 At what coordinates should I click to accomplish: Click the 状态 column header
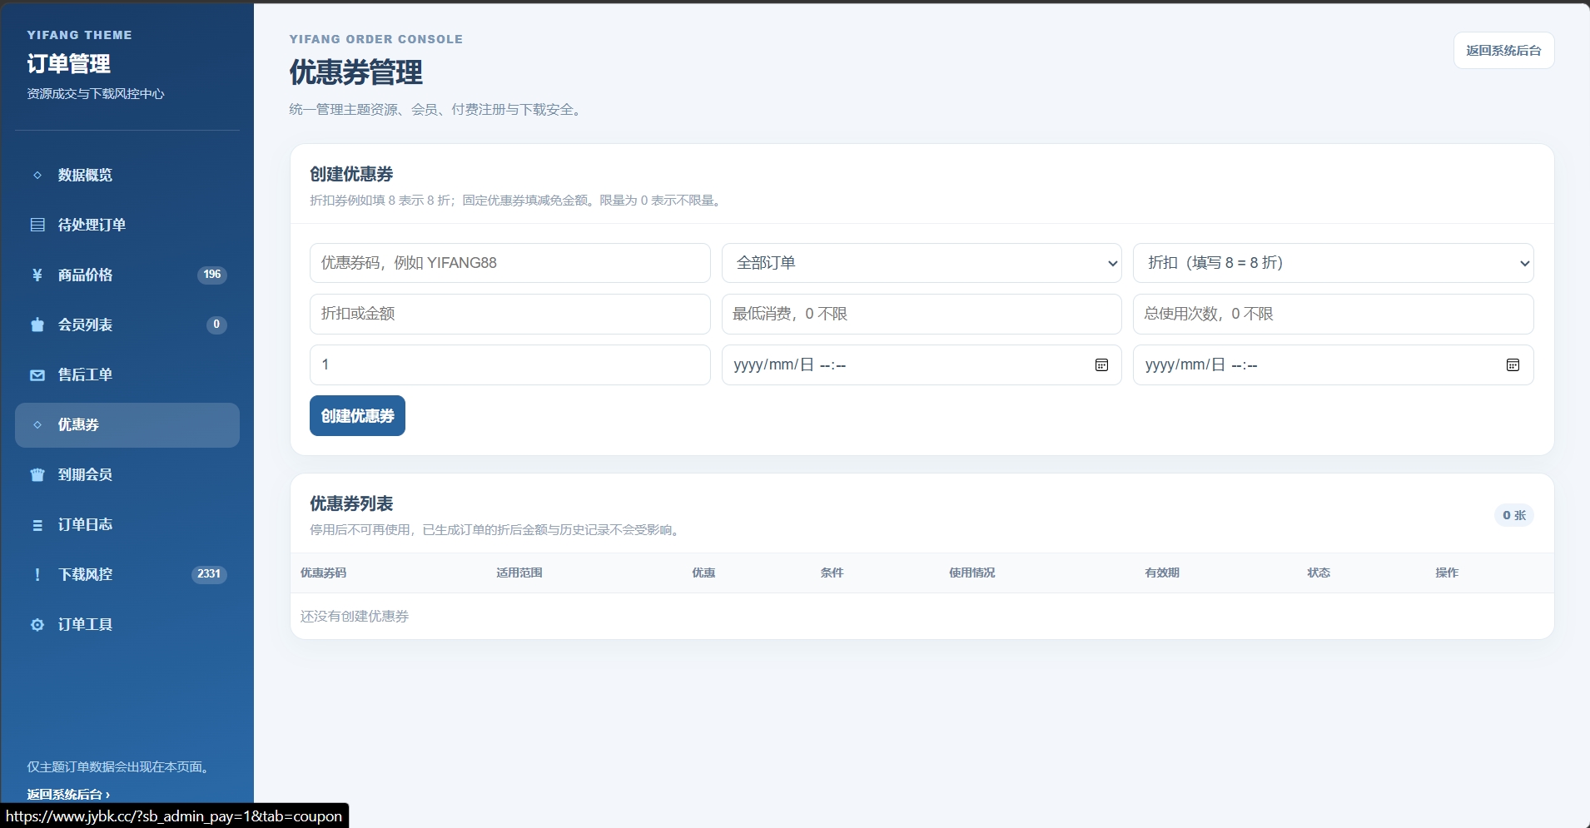point(1318,573)
